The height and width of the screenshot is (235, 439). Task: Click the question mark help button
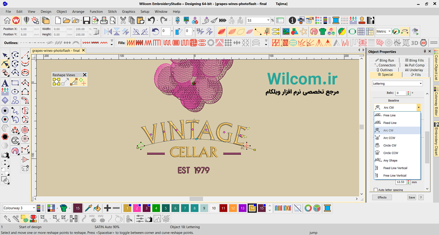(421, 197)
